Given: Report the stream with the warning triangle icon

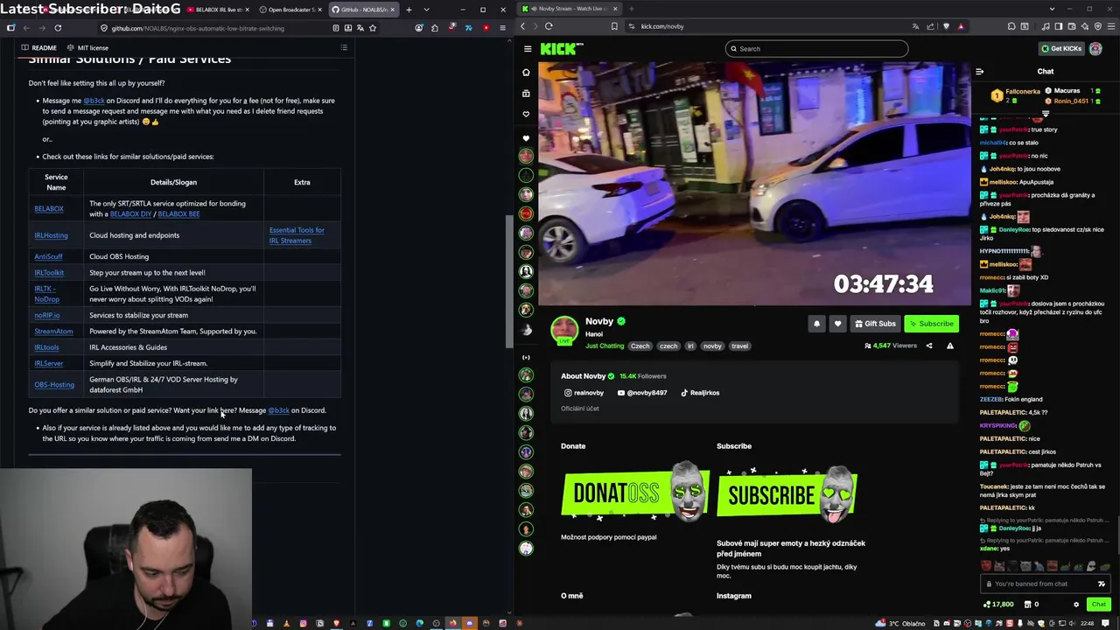Looking at the screenshot, I should pos(950,346).
